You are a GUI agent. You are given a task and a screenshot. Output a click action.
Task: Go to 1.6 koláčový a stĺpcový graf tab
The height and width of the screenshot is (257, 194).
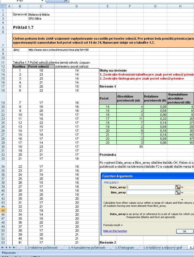point(162,248)
